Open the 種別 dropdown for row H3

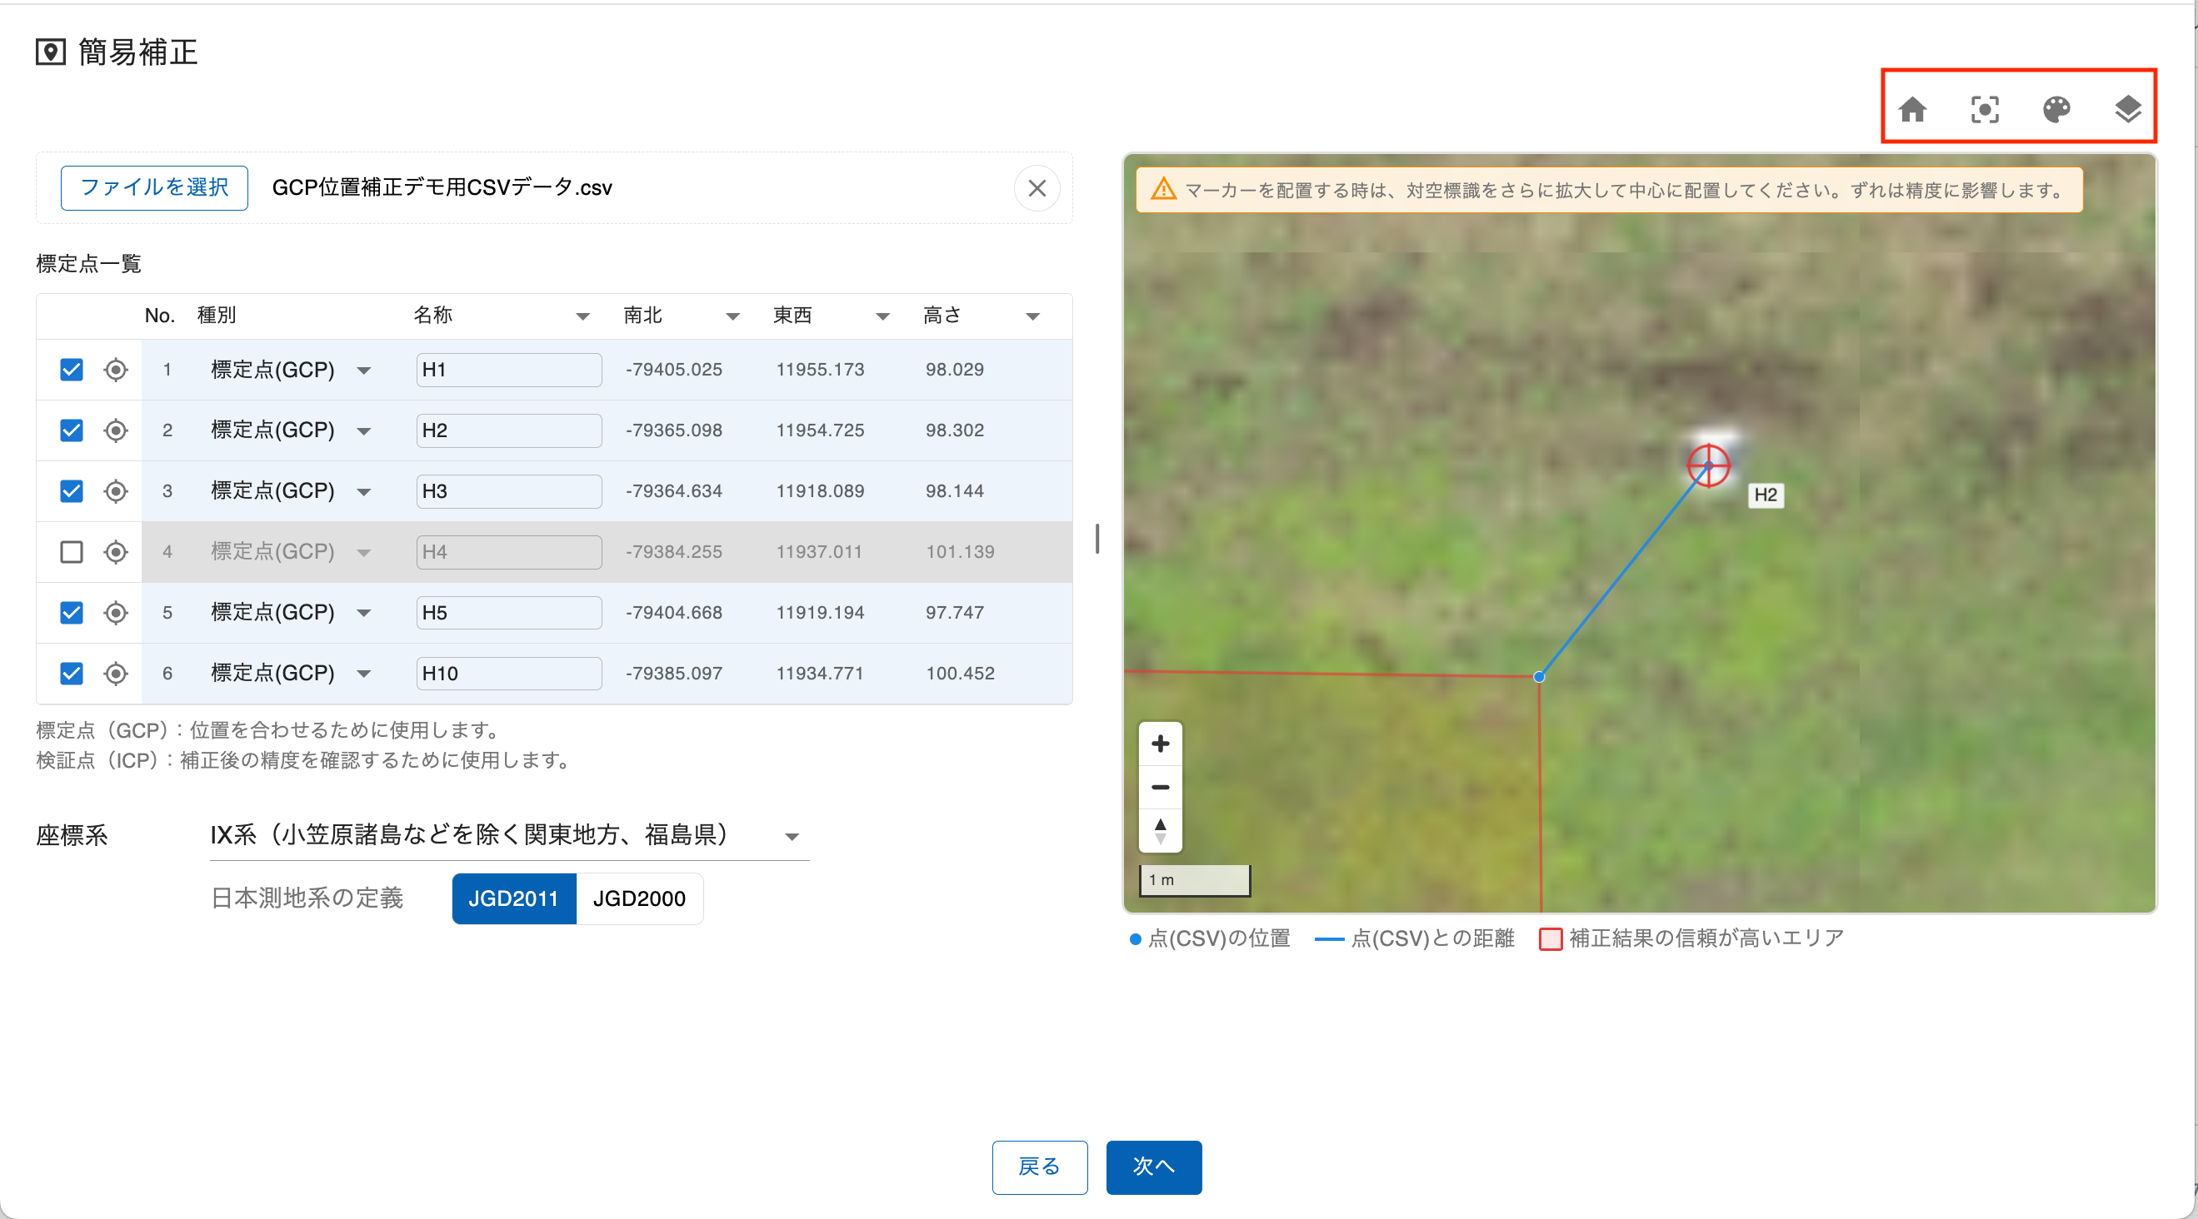tap(363, 492)
